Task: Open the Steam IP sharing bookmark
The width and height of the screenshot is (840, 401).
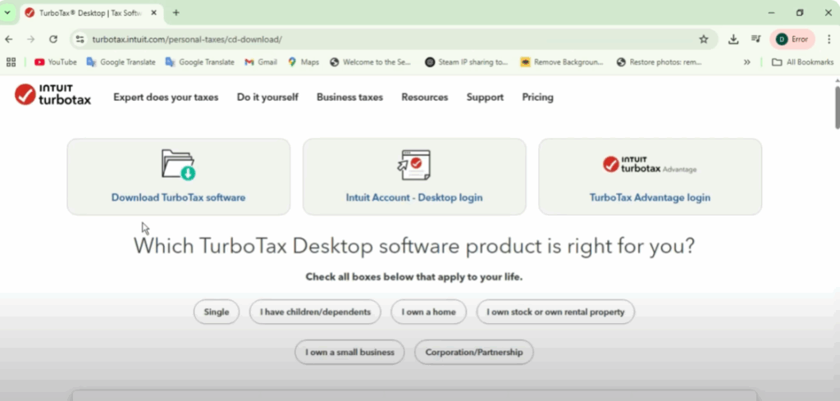Action: click(466, 62)
